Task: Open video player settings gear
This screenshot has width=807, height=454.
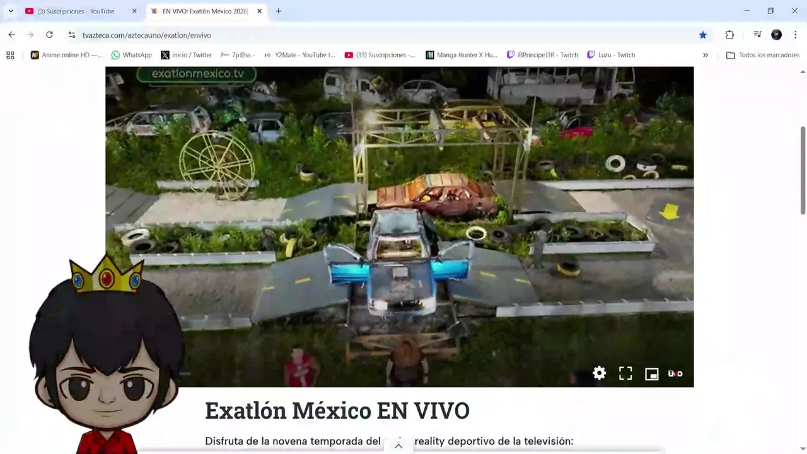Action: tap(599, 373)
